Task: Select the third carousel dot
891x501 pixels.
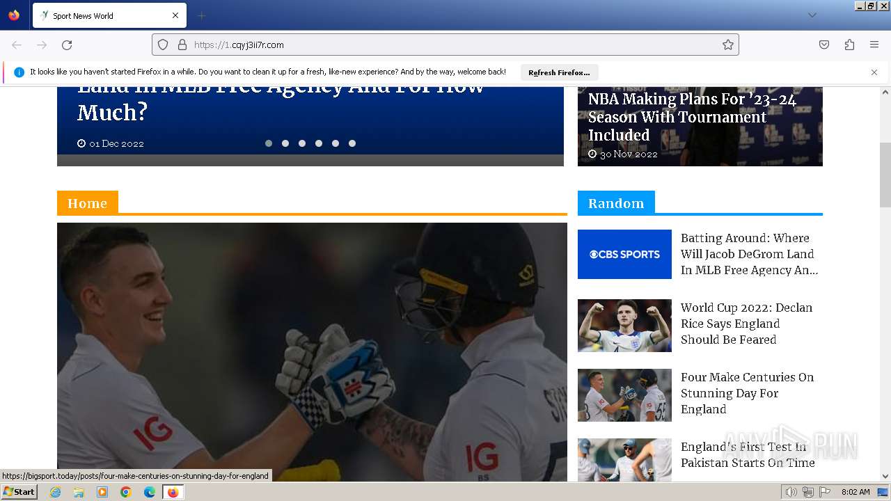Action: (x=302, y=143)
